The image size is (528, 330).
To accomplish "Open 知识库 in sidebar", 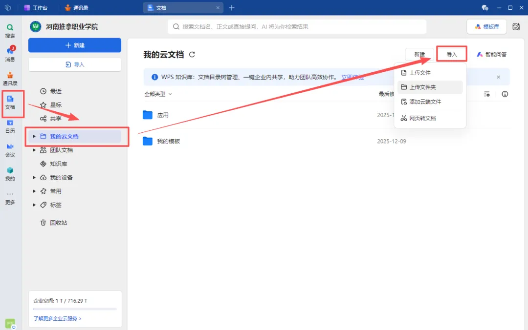I will (58, 164).
